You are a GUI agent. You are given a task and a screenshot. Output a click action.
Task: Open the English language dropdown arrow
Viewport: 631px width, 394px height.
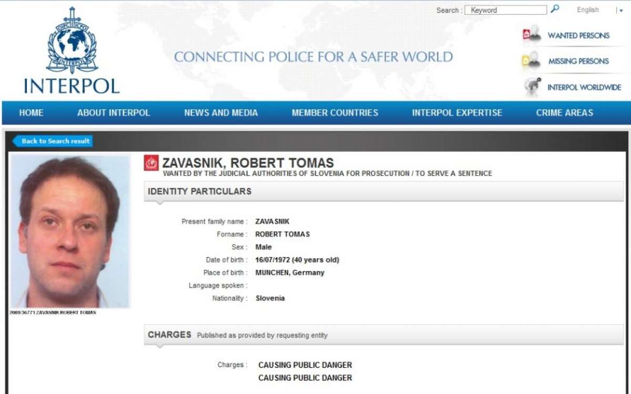(x=620, y=11)
